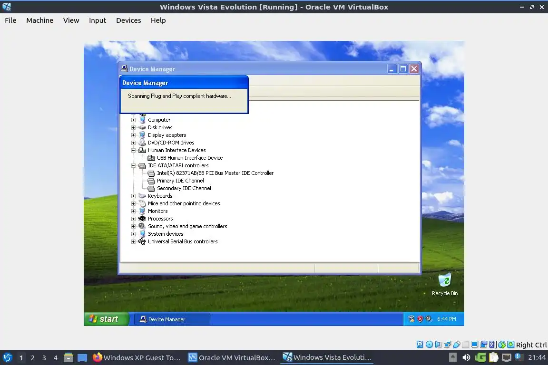Click host clipboard manager tray icon
The image size is (548, 365).
click(493, 358)
